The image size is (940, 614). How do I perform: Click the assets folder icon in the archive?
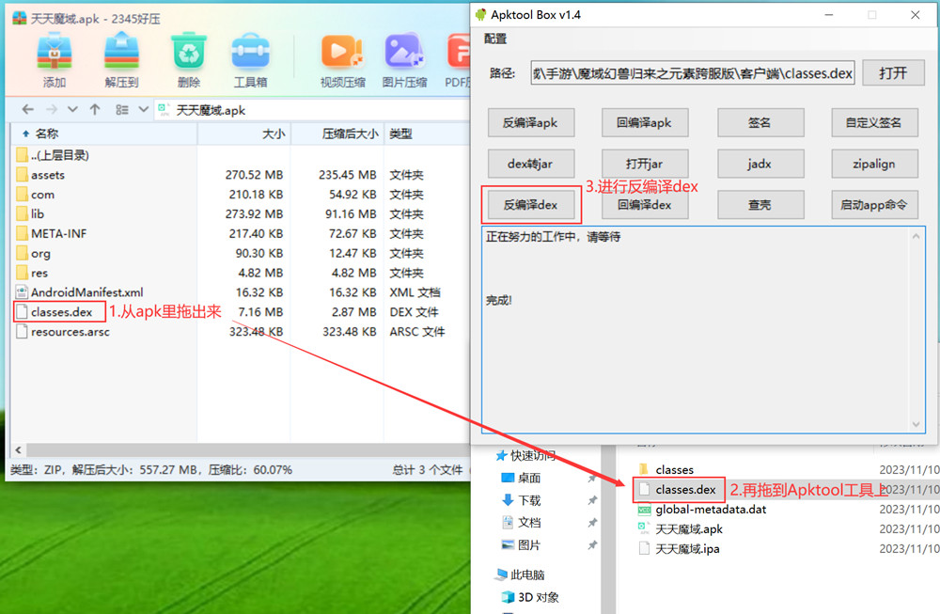click(23, 175)
